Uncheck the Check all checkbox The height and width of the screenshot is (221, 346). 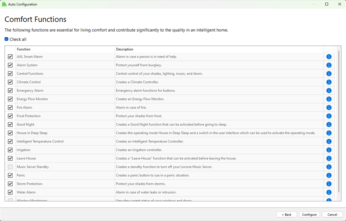6,39
